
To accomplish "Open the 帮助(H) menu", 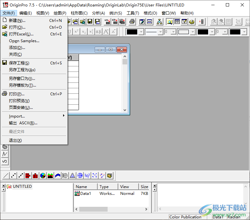I will click(x=187, y=13).
